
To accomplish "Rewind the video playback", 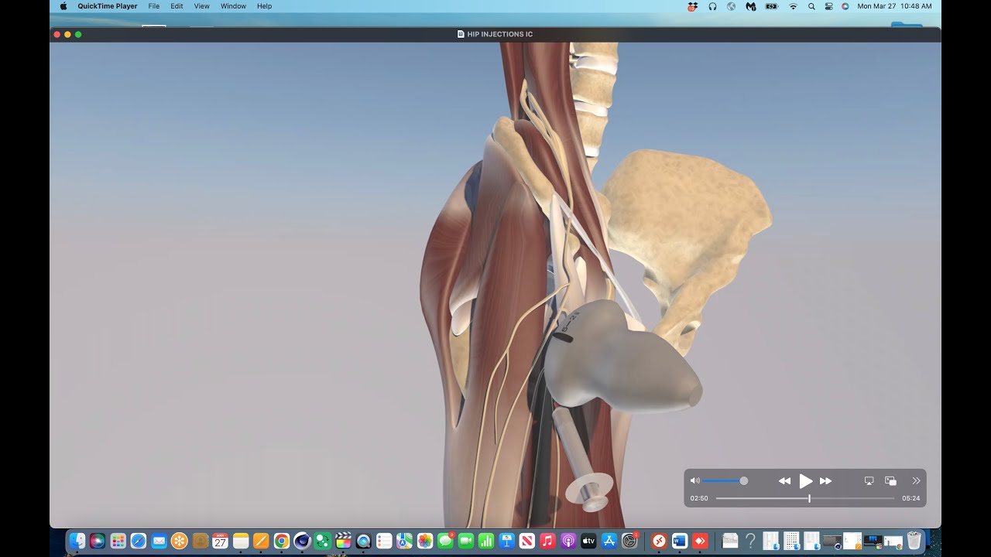I will [784, 481].
